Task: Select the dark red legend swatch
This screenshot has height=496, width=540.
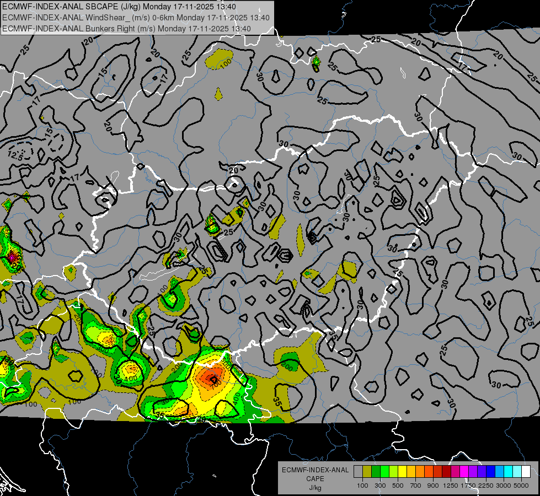Action: click(447, 471)
